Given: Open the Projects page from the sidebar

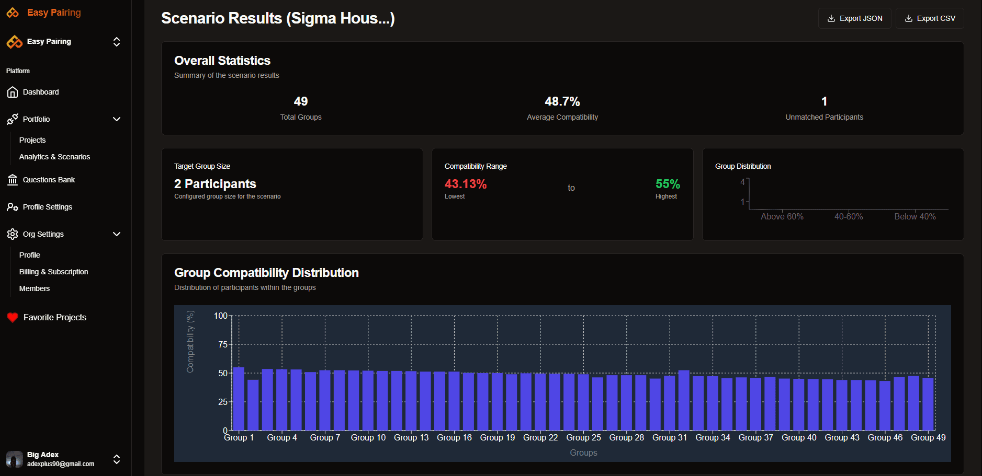Looking at the screenshot, I should pos(32,140).
